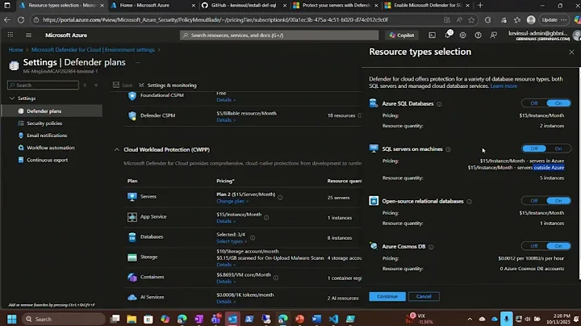
Task: Turn Open-source relational databases On
Action: [558, 201]
